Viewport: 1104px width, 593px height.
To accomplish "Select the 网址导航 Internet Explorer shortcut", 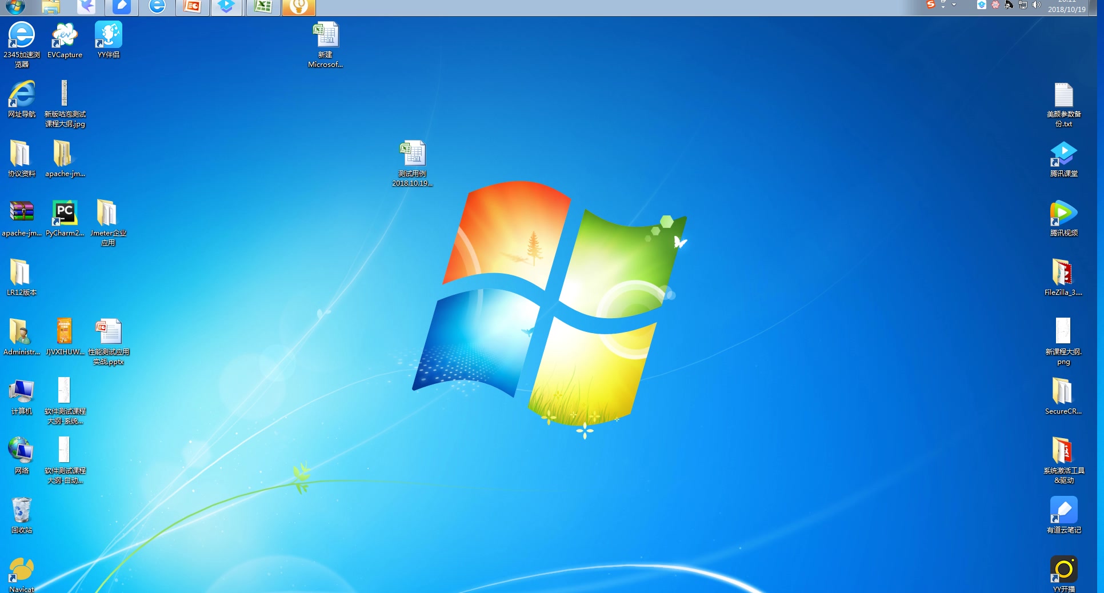I will 22,99.
